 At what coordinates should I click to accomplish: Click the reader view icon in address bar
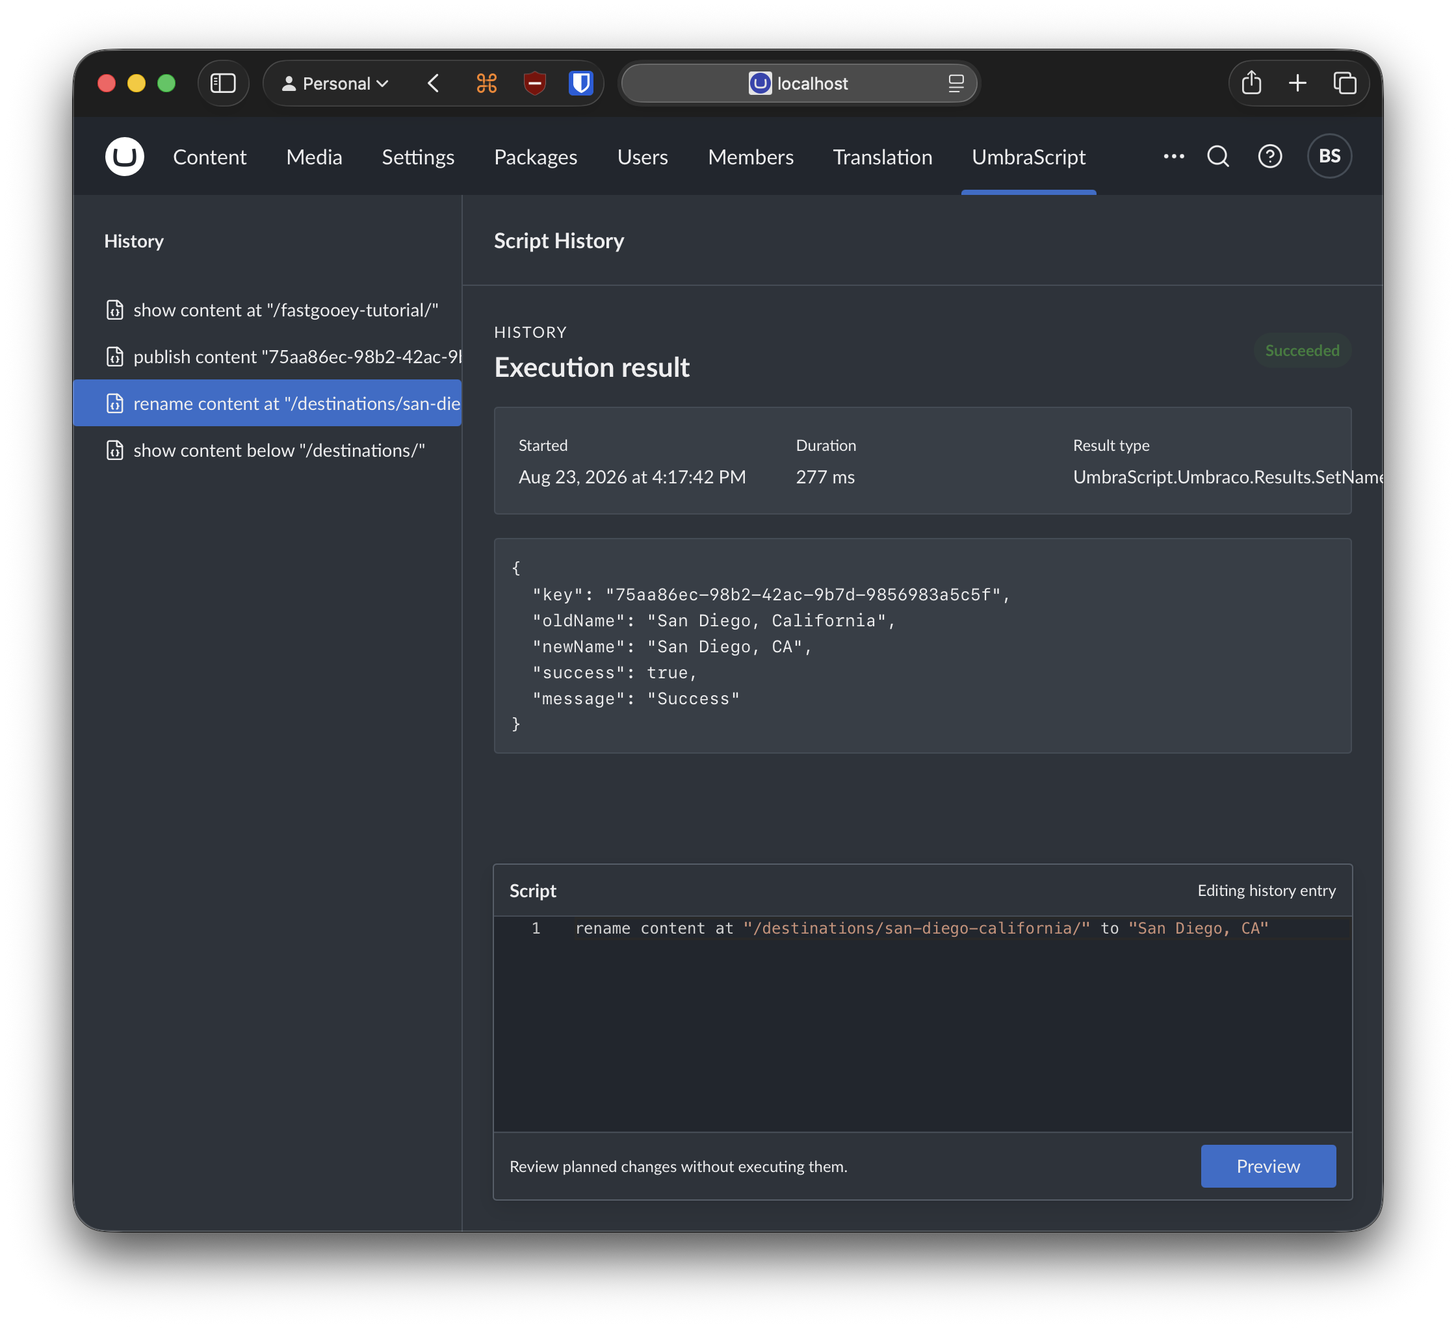click(x=955, y=84)
